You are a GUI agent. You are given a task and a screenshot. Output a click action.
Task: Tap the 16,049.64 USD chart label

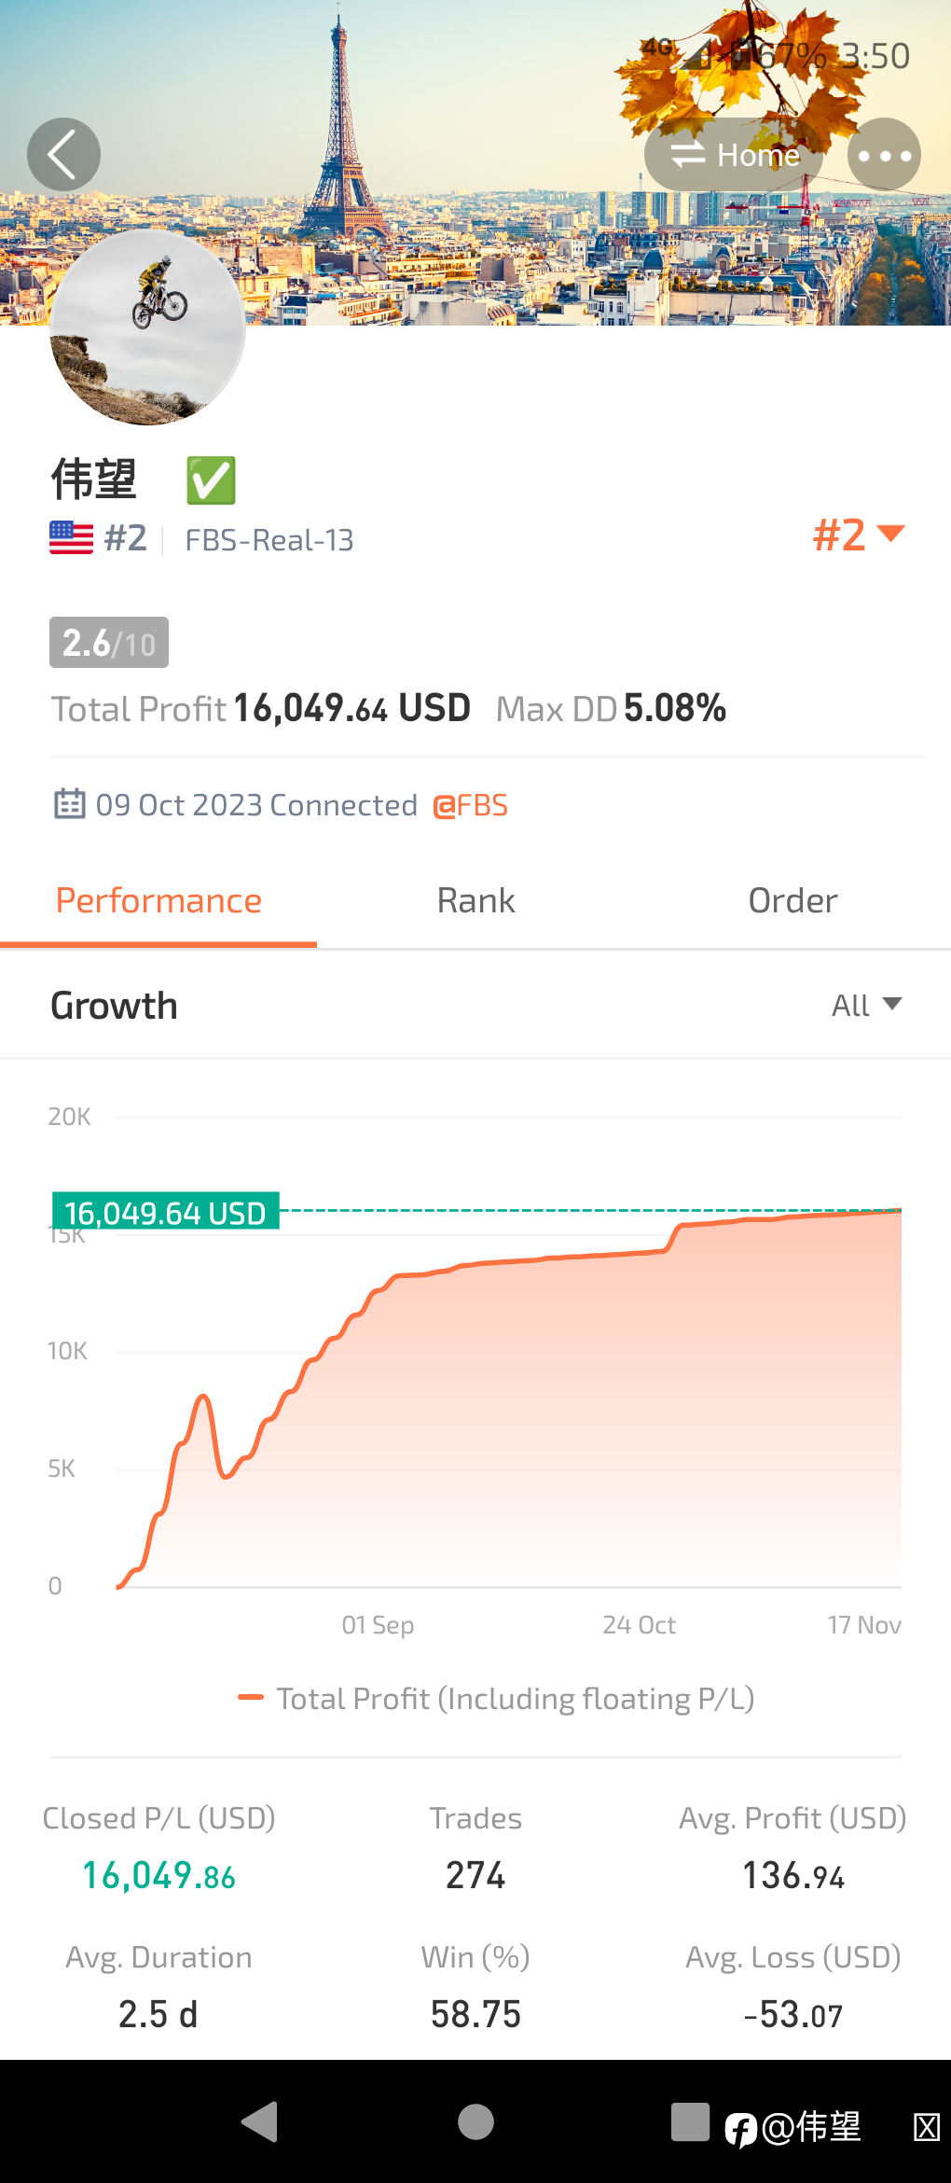[x=166, y=1212]
